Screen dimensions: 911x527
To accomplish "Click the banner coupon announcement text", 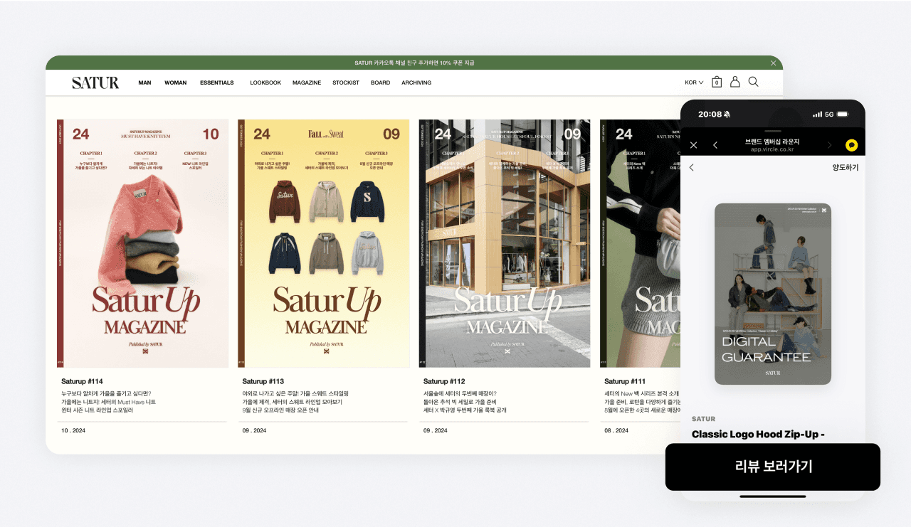I will (x=414, y=63).
